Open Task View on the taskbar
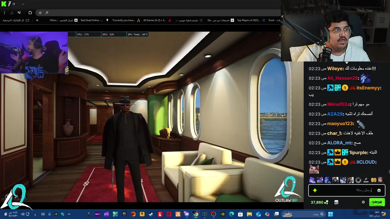 tap(276, 214)
